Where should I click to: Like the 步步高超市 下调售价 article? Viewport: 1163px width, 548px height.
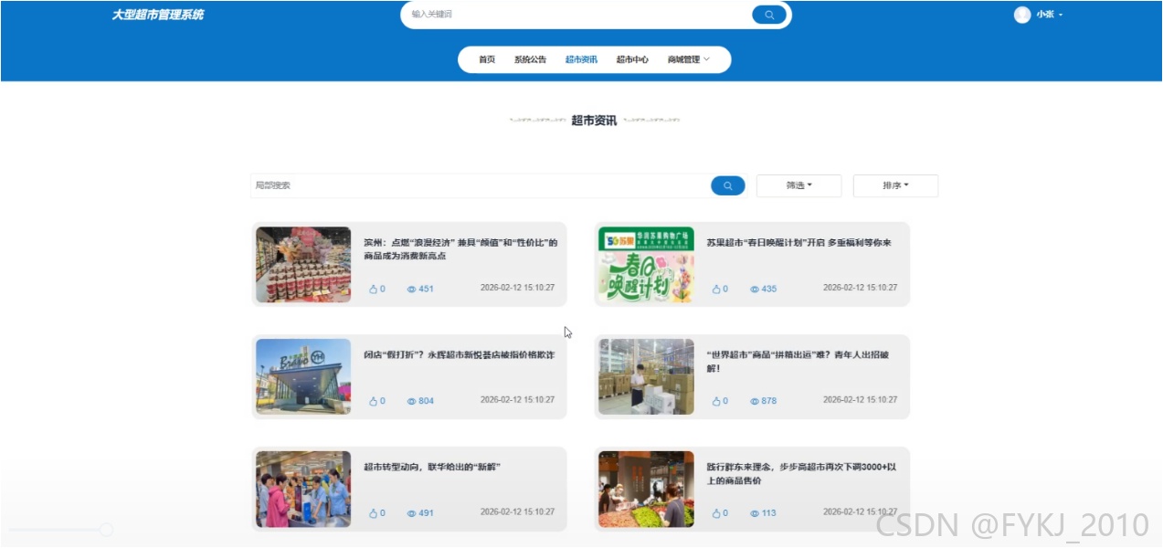(716, 513)
